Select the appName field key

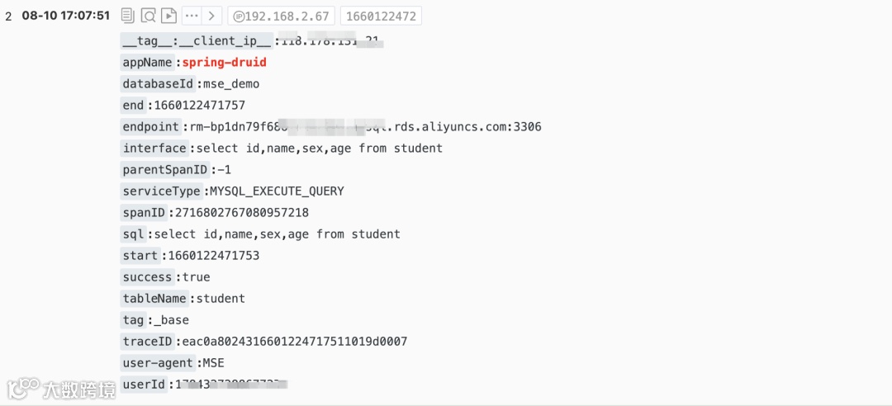(147, 63)
